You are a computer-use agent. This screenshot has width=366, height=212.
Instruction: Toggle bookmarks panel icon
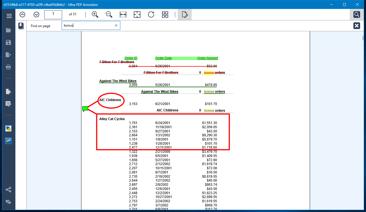click(21, 26)
